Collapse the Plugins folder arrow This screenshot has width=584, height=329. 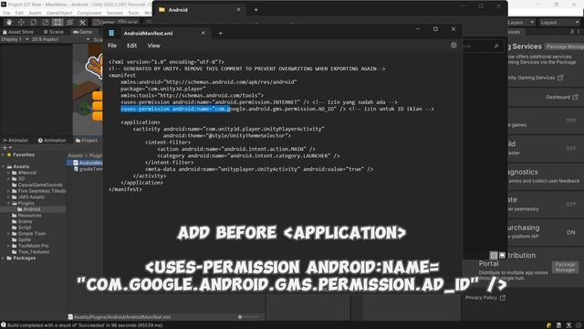click(8, 203)
